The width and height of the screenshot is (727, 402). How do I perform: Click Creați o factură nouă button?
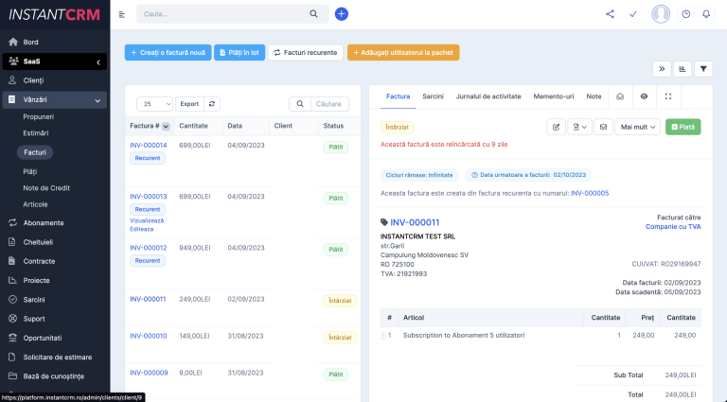(x=168, y=52)
